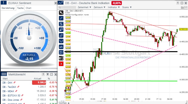
Task: Open the folder icon in chart toolbar
Action: pos(182,7)
